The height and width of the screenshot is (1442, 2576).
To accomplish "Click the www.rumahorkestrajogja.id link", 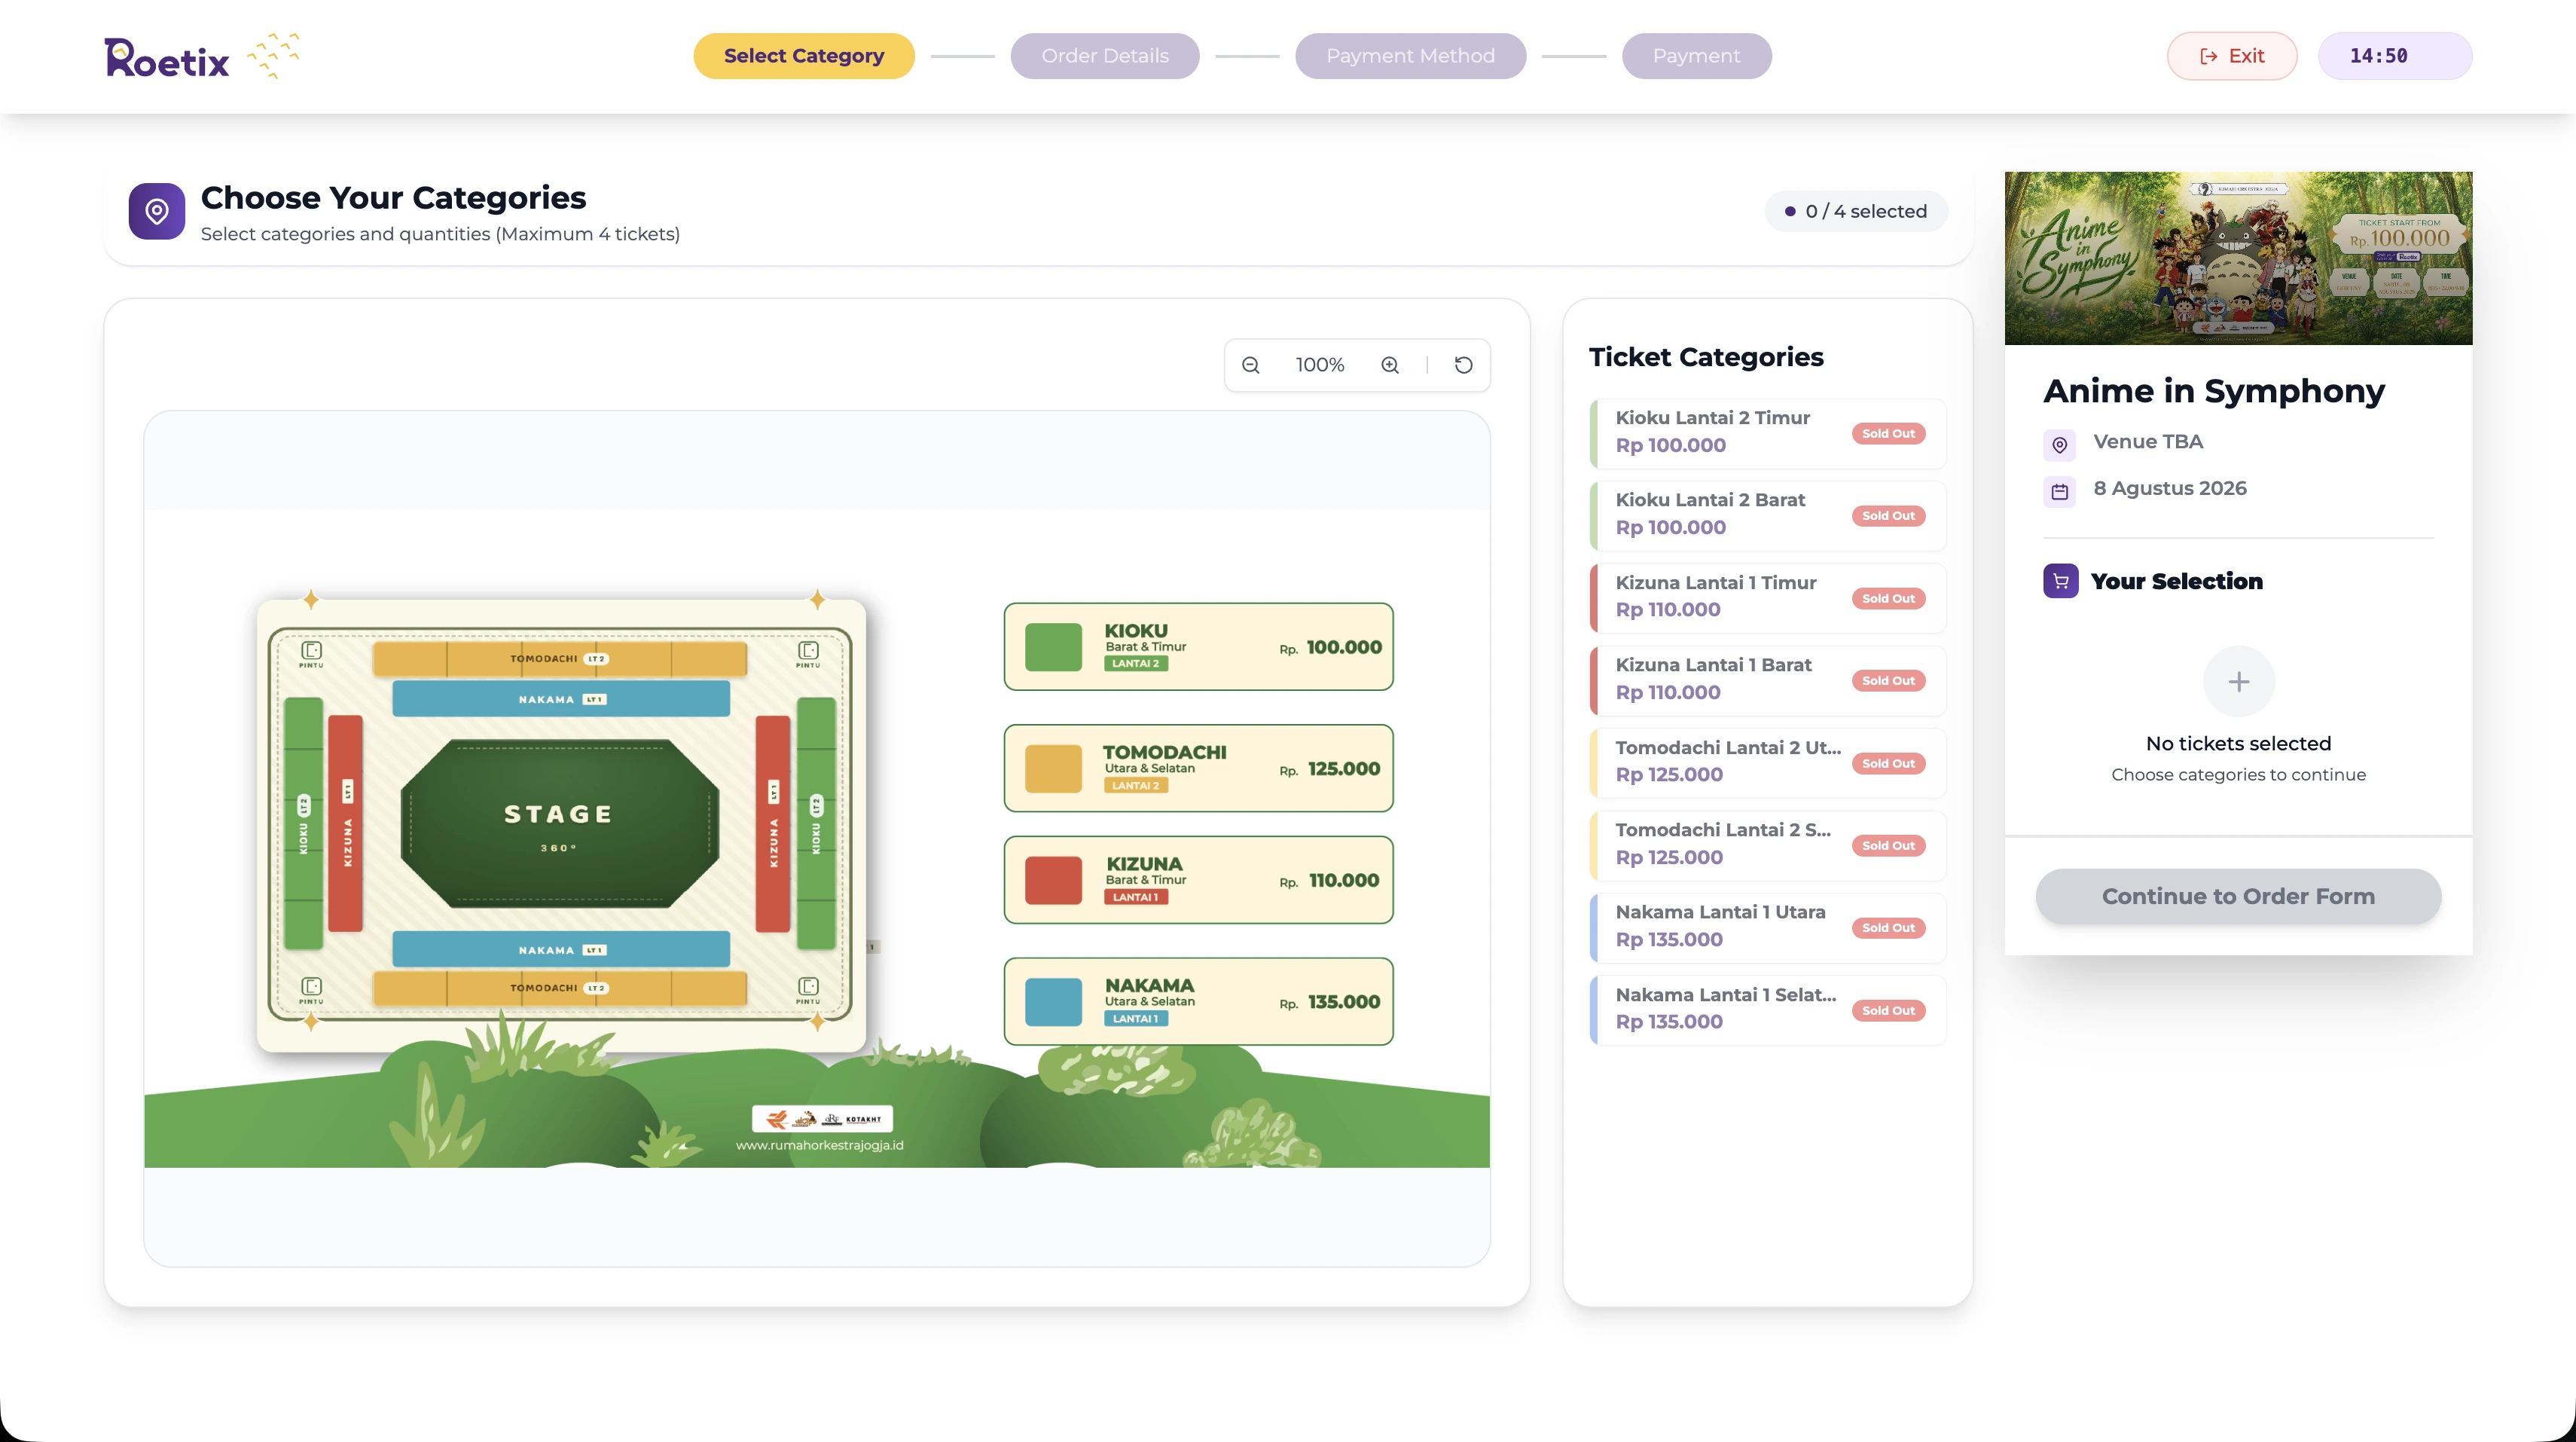I will click(x=820, y=1145).
